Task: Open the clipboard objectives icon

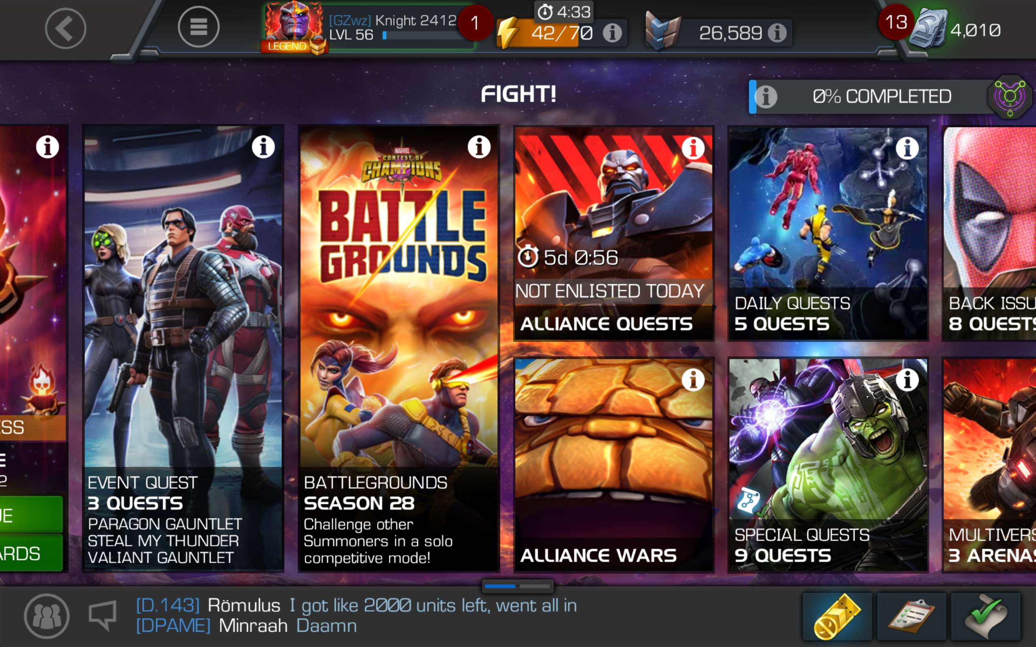Action: click(x=911, y=616)
